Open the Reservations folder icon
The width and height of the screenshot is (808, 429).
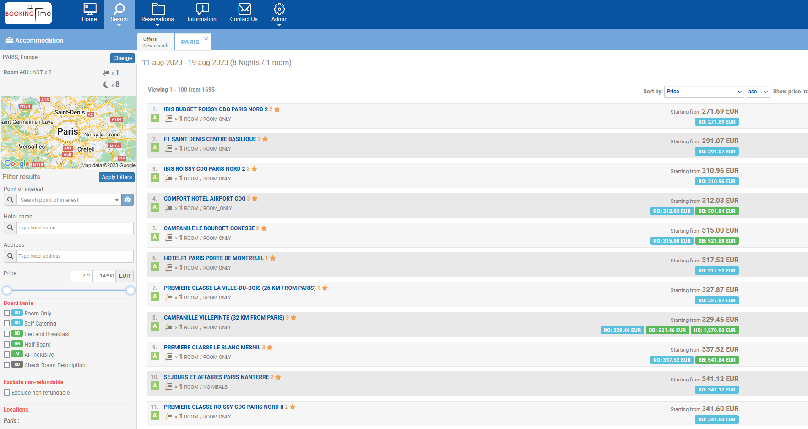(158, 9)
